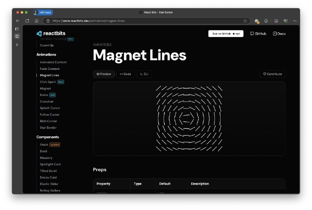Open the browser three-dot settings menu

pos(295,21)
